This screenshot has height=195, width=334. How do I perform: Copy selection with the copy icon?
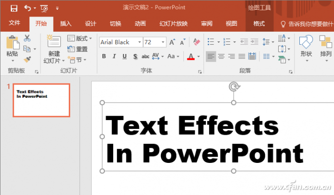pyautogui.click(x=27, y=49)
